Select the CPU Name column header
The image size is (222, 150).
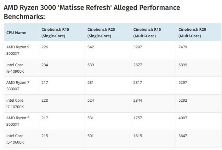tap(16, 32)
